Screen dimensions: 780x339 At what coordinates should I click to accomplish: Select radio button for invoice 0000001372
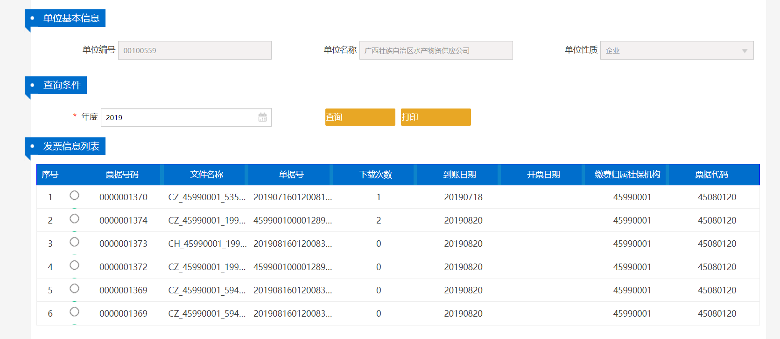[74, 265]
